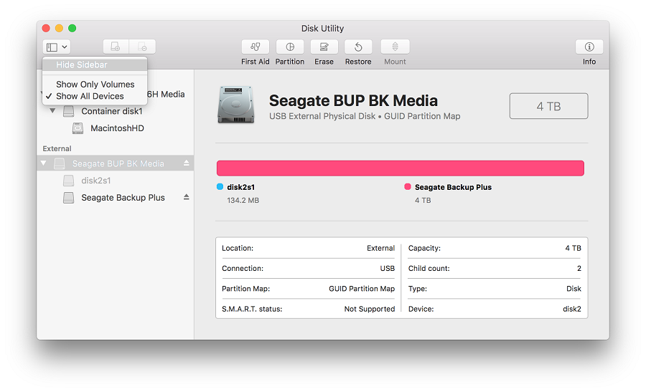Minimize the Disk Utility window

pos(60,28)
